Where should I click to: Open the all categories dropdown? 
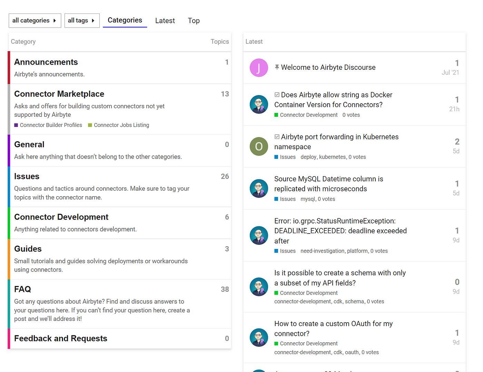[35, 21]
